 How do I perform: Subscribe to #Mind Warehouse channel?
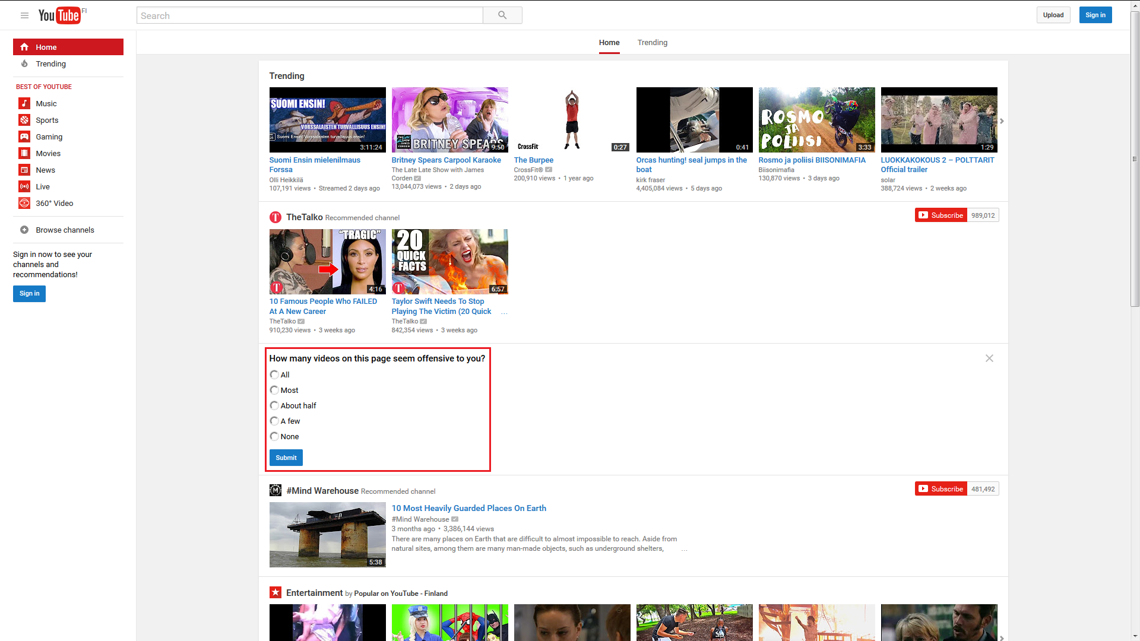click(x=941, y=489)
